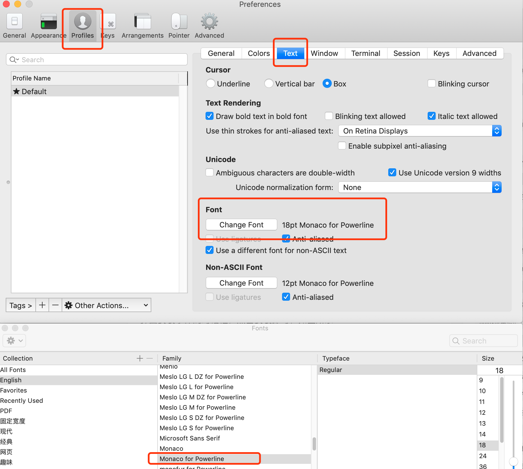Viewport: 523px width, 469px height.
Task: Open the Arrangements preferences icon
Action: [142, 22]
